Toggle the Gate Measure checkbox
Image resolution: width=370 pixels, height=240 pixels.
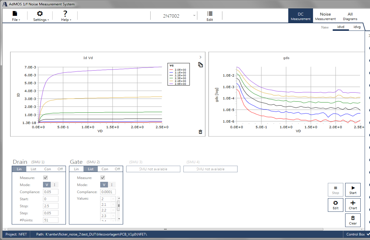[x=103, y=178]
